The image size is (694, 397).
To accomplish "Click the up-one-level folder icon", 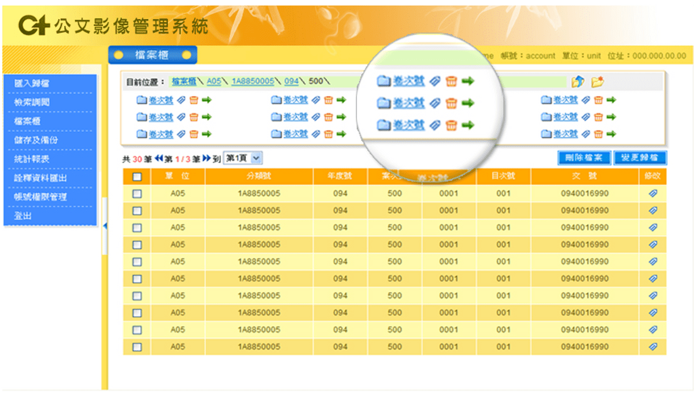I will pos(577,82).
